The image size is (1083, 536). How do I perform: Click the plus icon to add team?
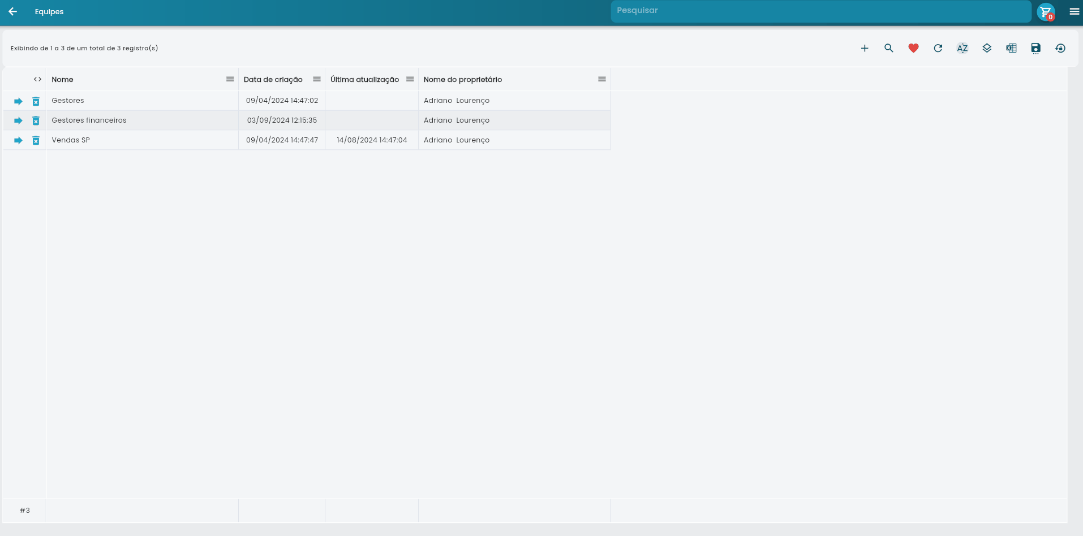(x=865, y=49)
